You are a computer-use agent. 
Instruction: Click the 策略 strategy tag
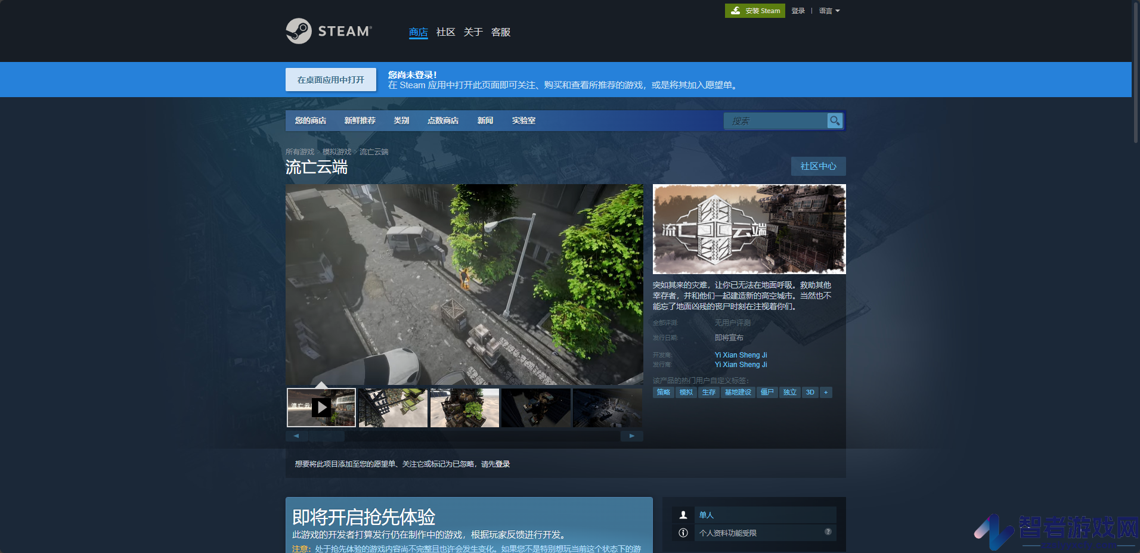tap(664, 392)
